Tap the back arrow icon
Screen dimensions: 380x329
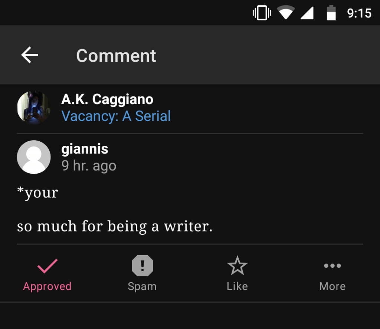pyautogui.click(x=30, y=55)
